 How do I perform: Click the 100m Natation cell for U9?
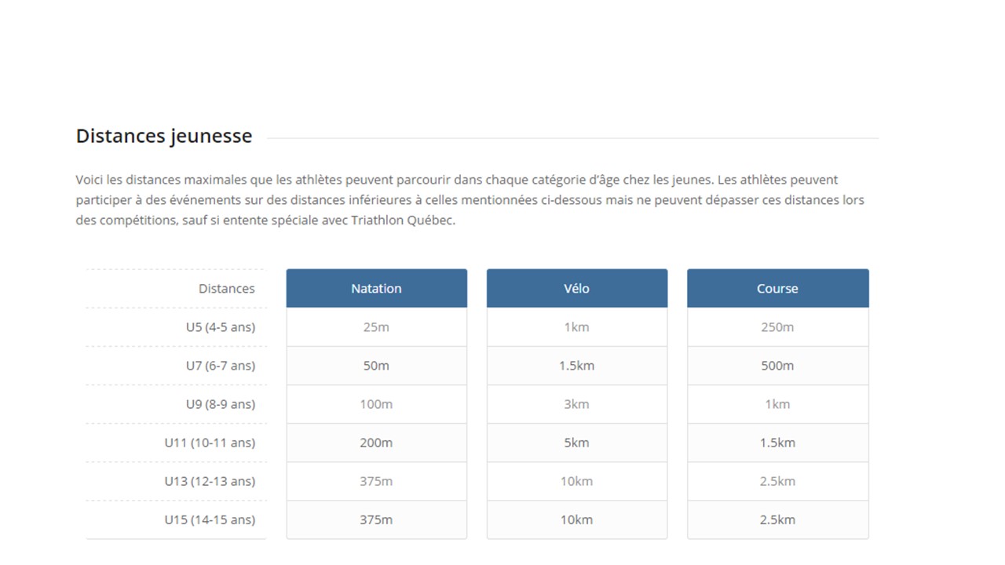[376, 404]
